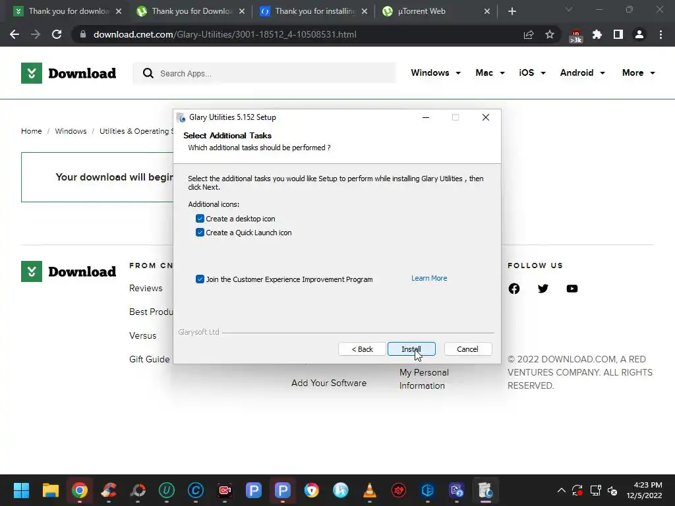Viewport: 675px width, 506px height.
Task: Open the tab search chevron
Action: pos(569,9)
